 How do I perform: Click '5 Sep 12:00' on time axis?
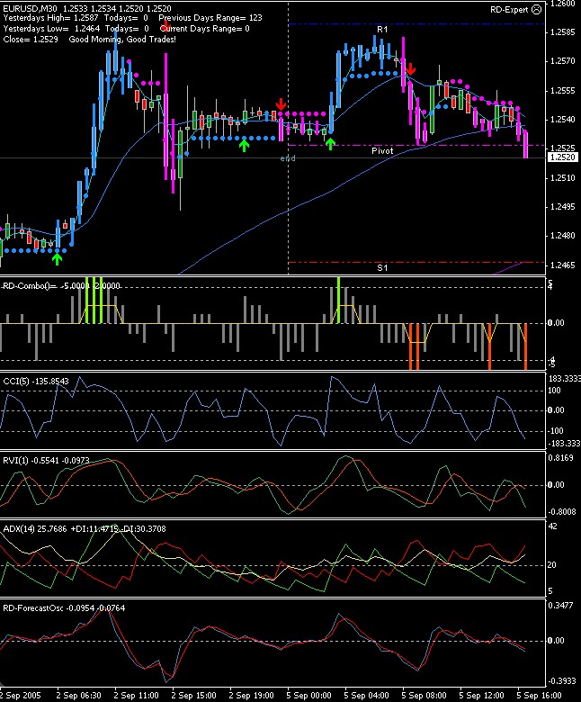481,696
